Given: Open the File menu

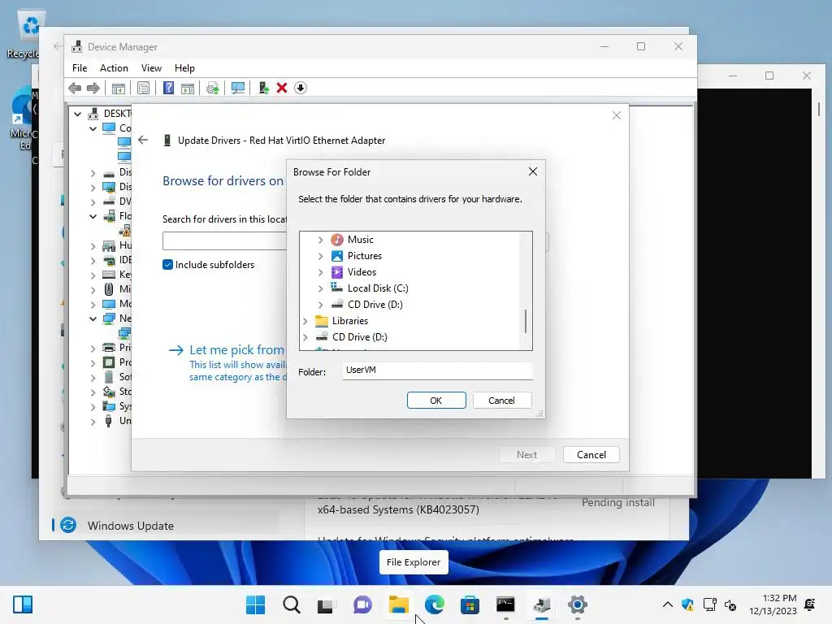Looking at the screenshot, I should [80, 68].
